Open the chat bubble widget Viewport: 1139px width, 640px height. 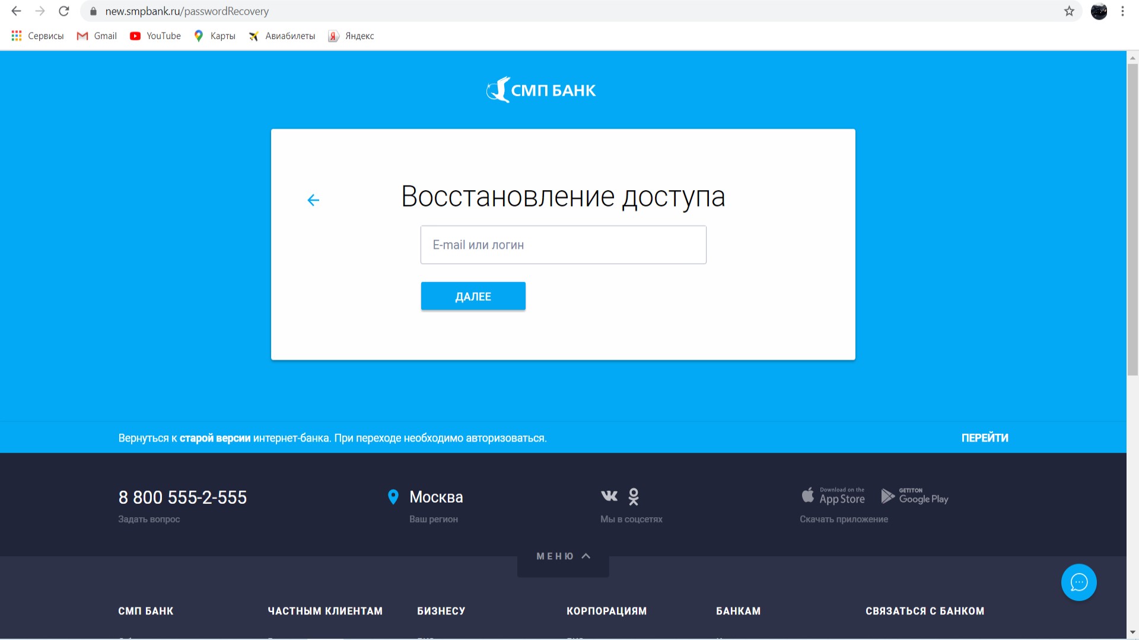click(1078, 583)
